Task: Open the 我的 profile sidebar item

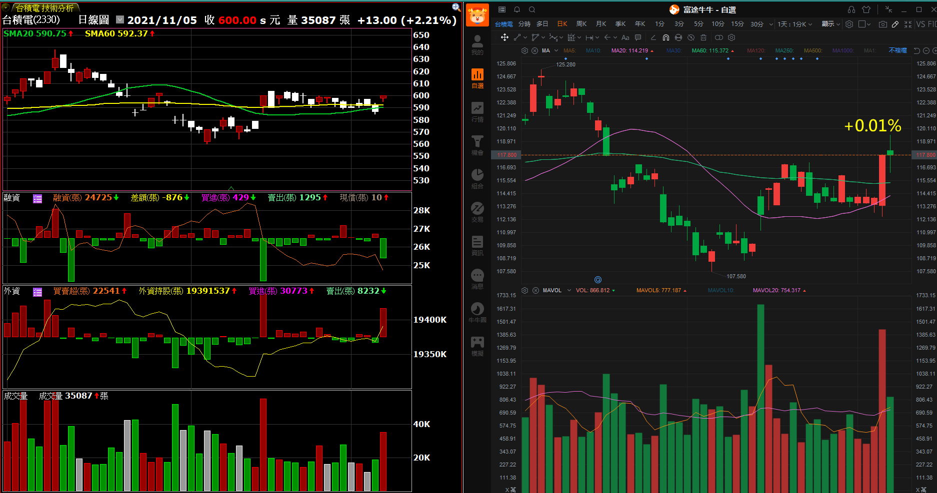Action: click(477, 45)
